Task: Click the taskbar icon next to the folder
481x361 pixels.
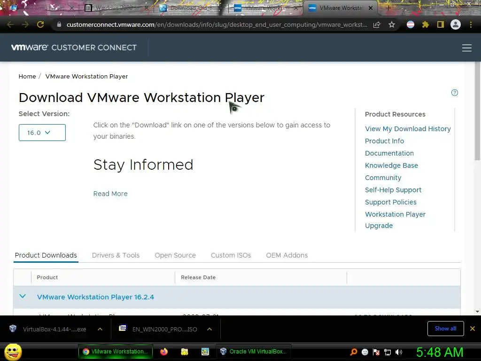Action: coord(205,352)
